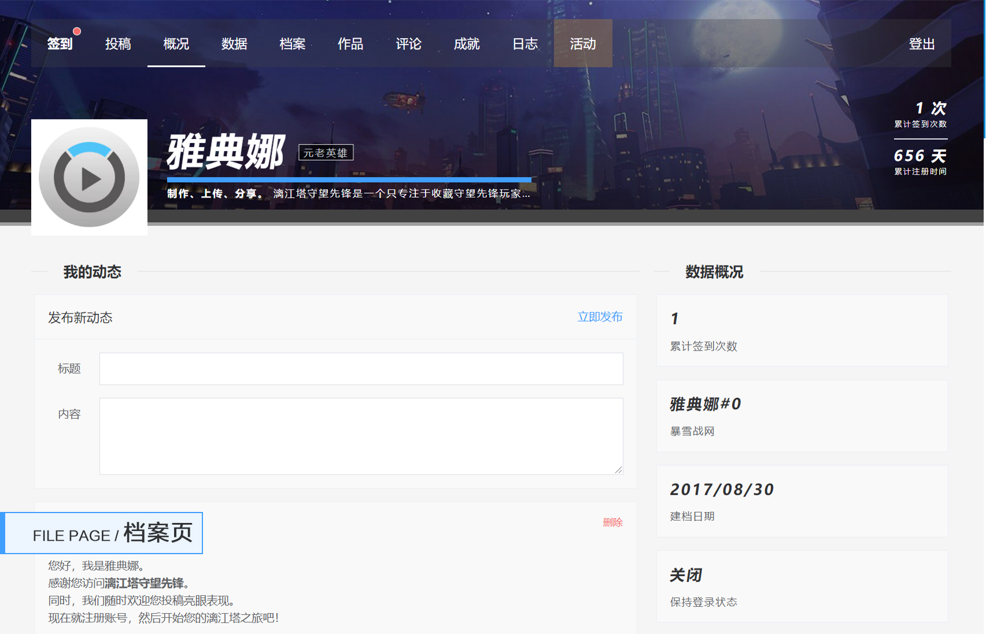Click the 暴雪战网 雅典娜#0 card
Viewport: 986px width, 634px height.
click(802, 415)
